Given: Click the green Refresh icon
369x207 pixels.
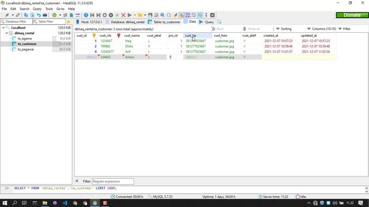Looking at the screenshot, I should coord(54,15).
